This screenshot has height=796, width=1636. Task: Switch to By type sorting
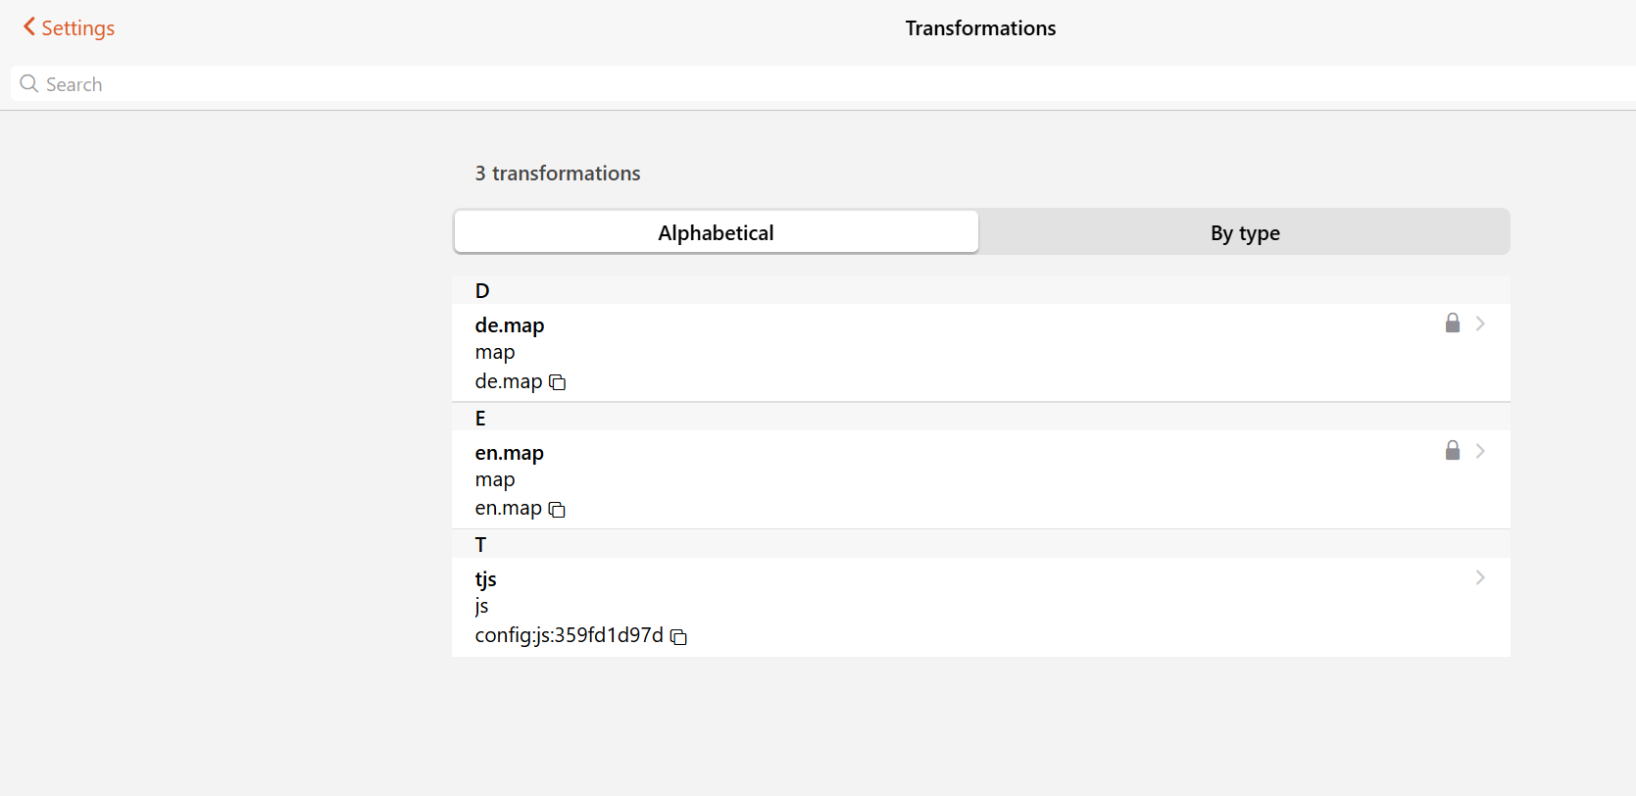pyautogui.click(x=1245, y=232)
